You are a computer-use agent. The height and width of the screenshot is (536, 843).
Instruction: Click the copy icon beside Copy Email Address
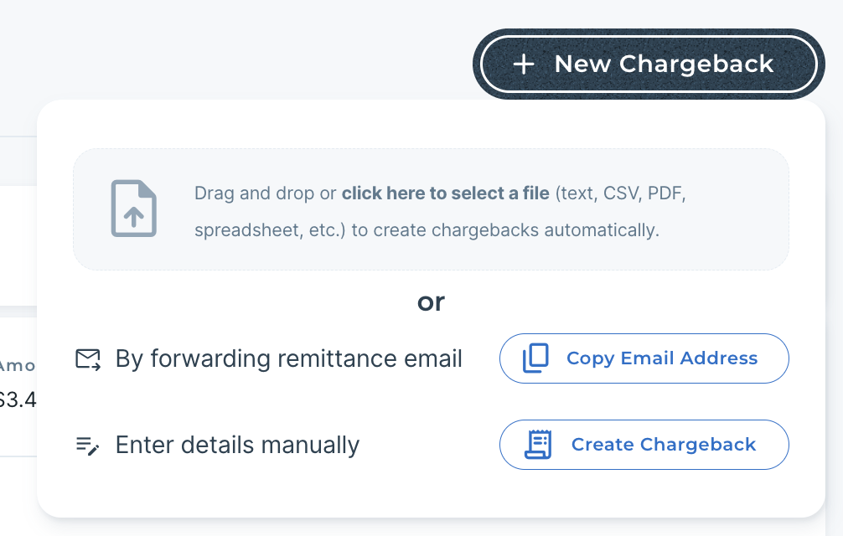(x=536, y=358)
